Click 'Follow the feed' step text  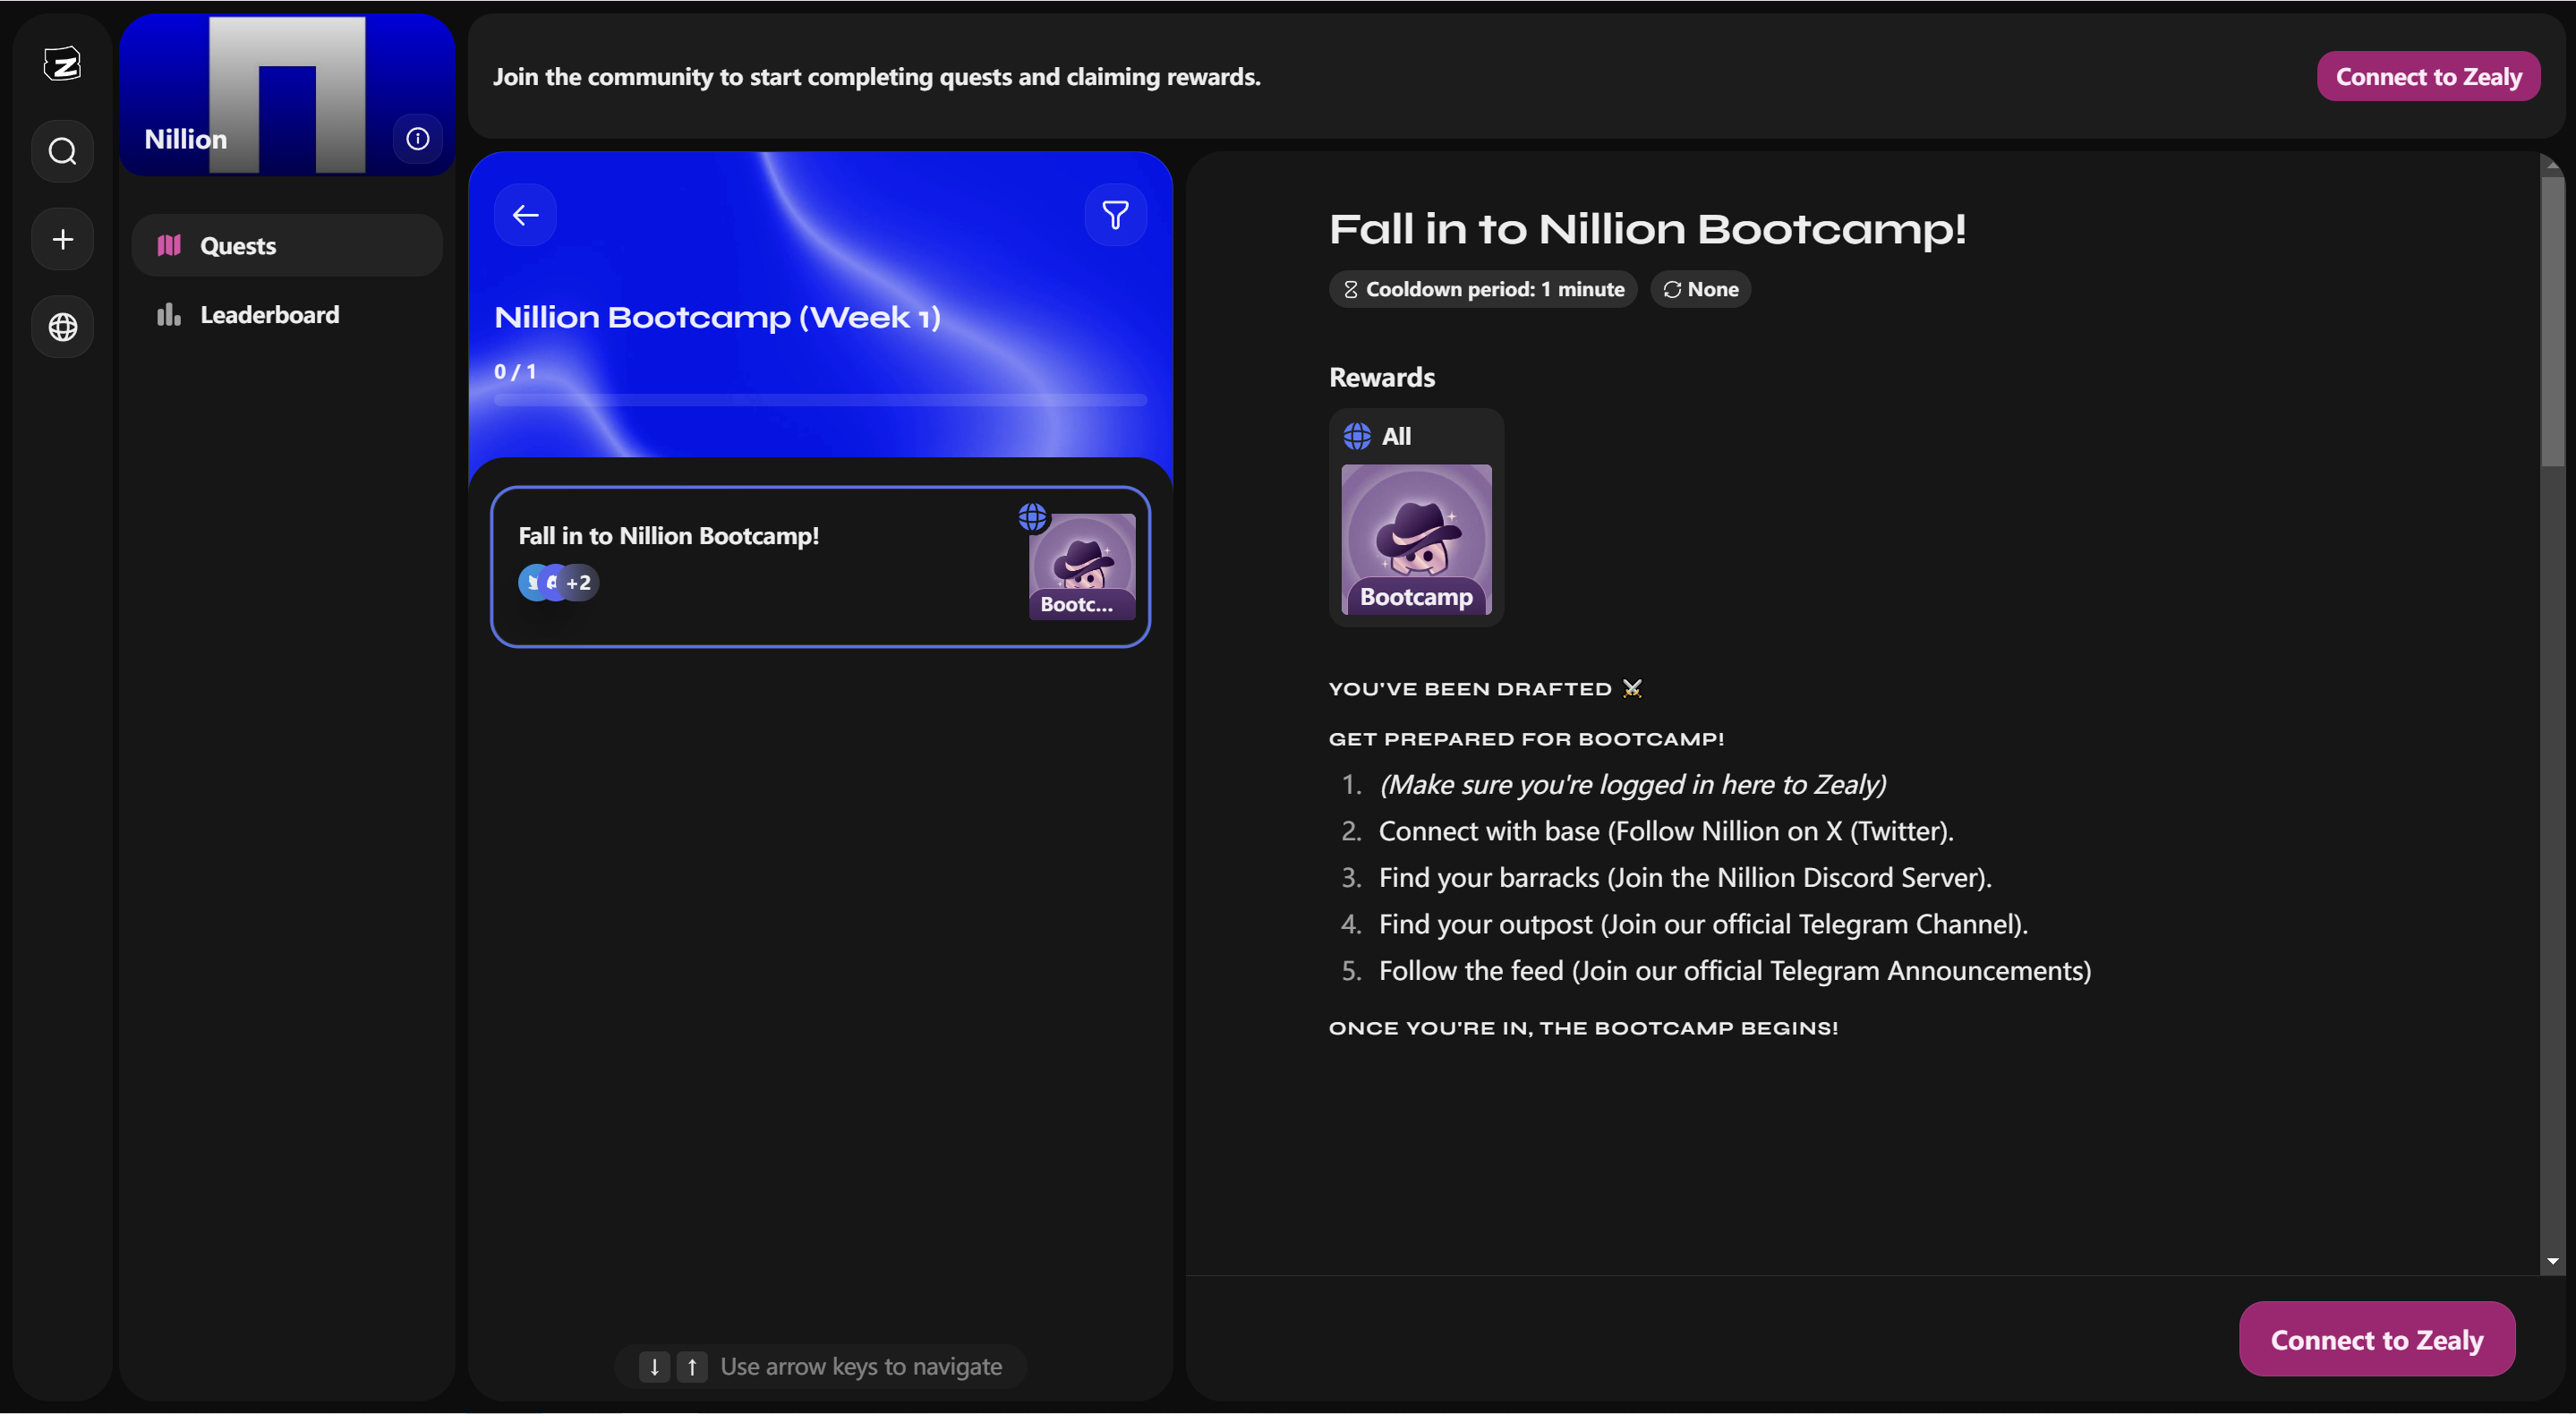1735,971
